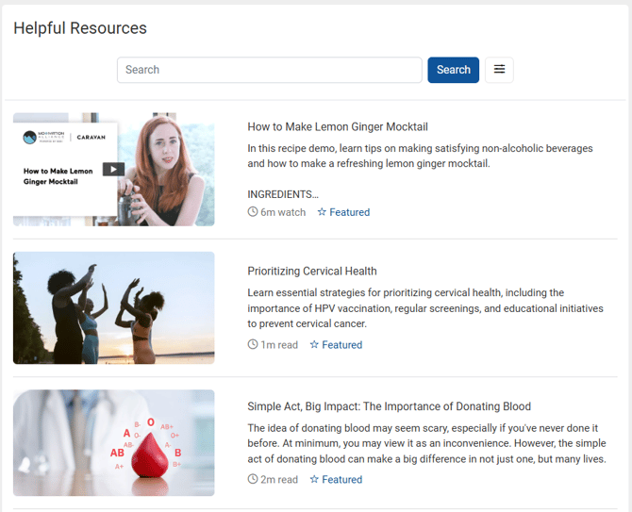Play the Lemon Ginger Mocktail video

[x=112, y=170]
